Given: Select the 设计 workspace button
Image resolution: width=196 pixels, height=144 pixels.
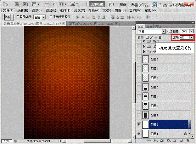Looking at the screenshot, I should tap(111, 4).
